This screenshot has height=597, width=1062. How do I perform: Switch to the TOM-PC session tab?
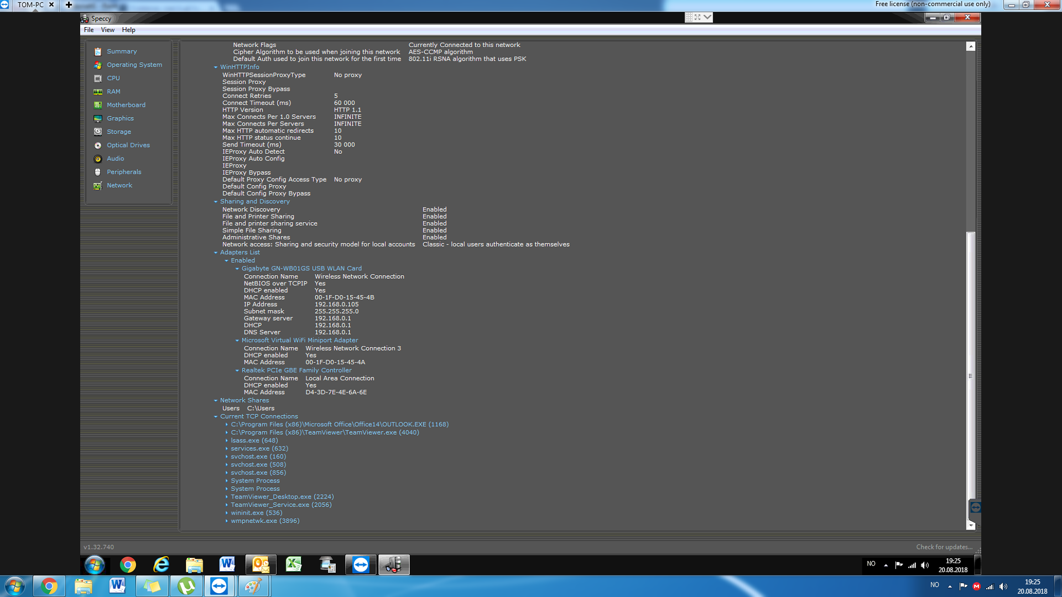tap(30, 4)
